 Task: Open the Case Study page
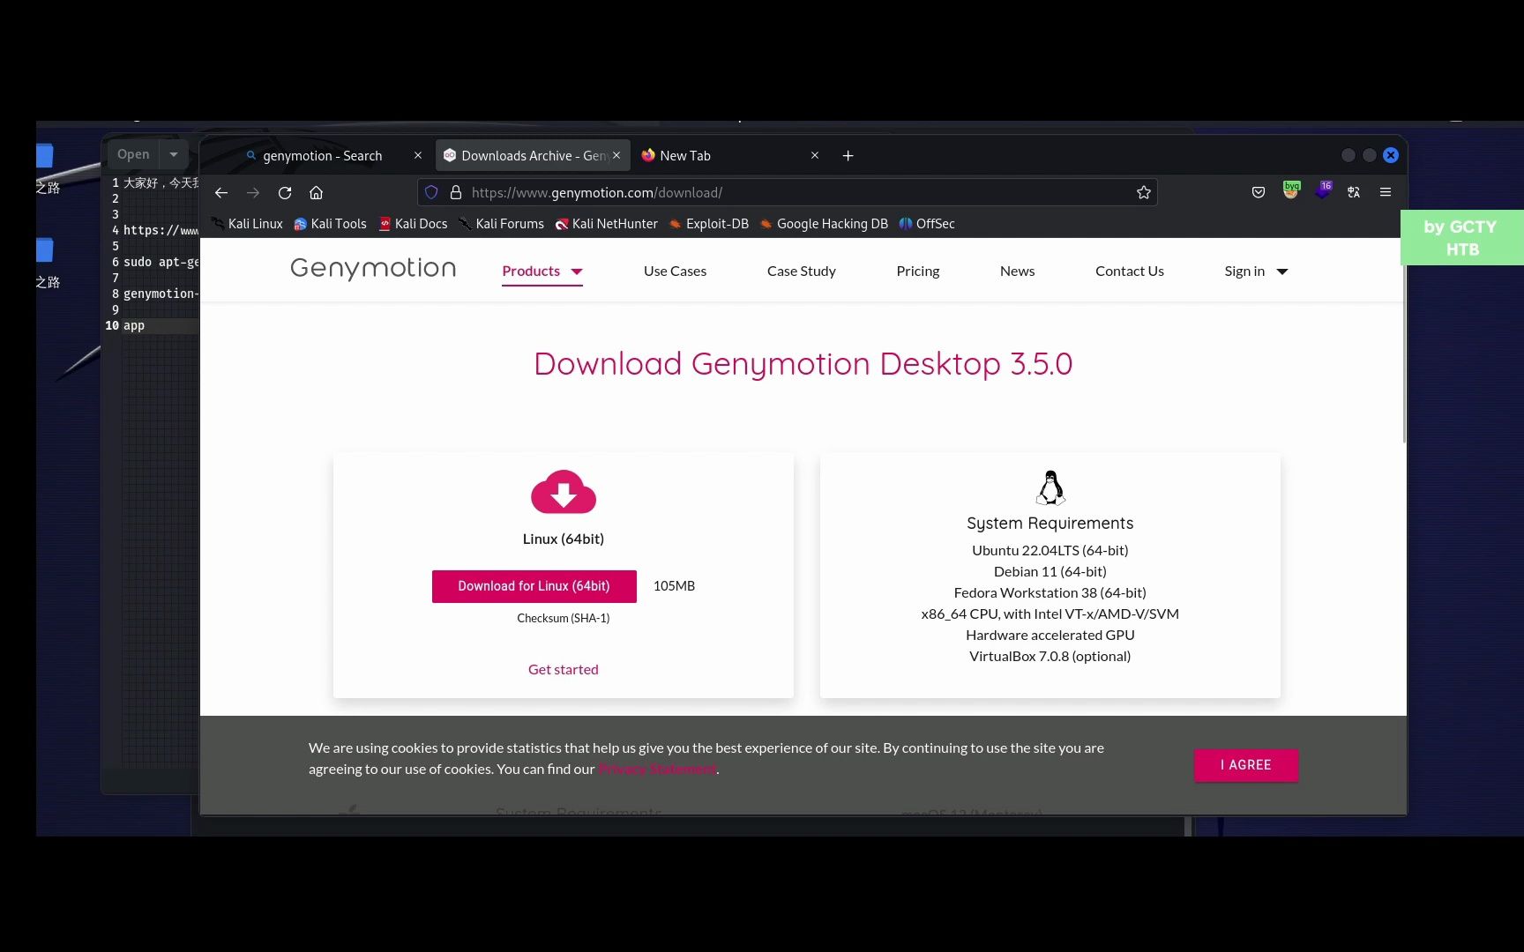point(801,271)
